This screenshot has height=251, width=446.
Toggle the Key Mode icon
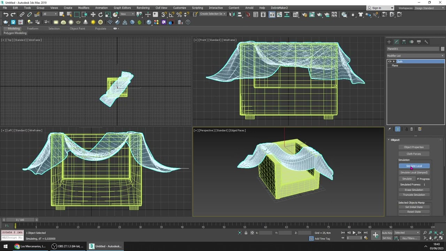pos(343,238)
